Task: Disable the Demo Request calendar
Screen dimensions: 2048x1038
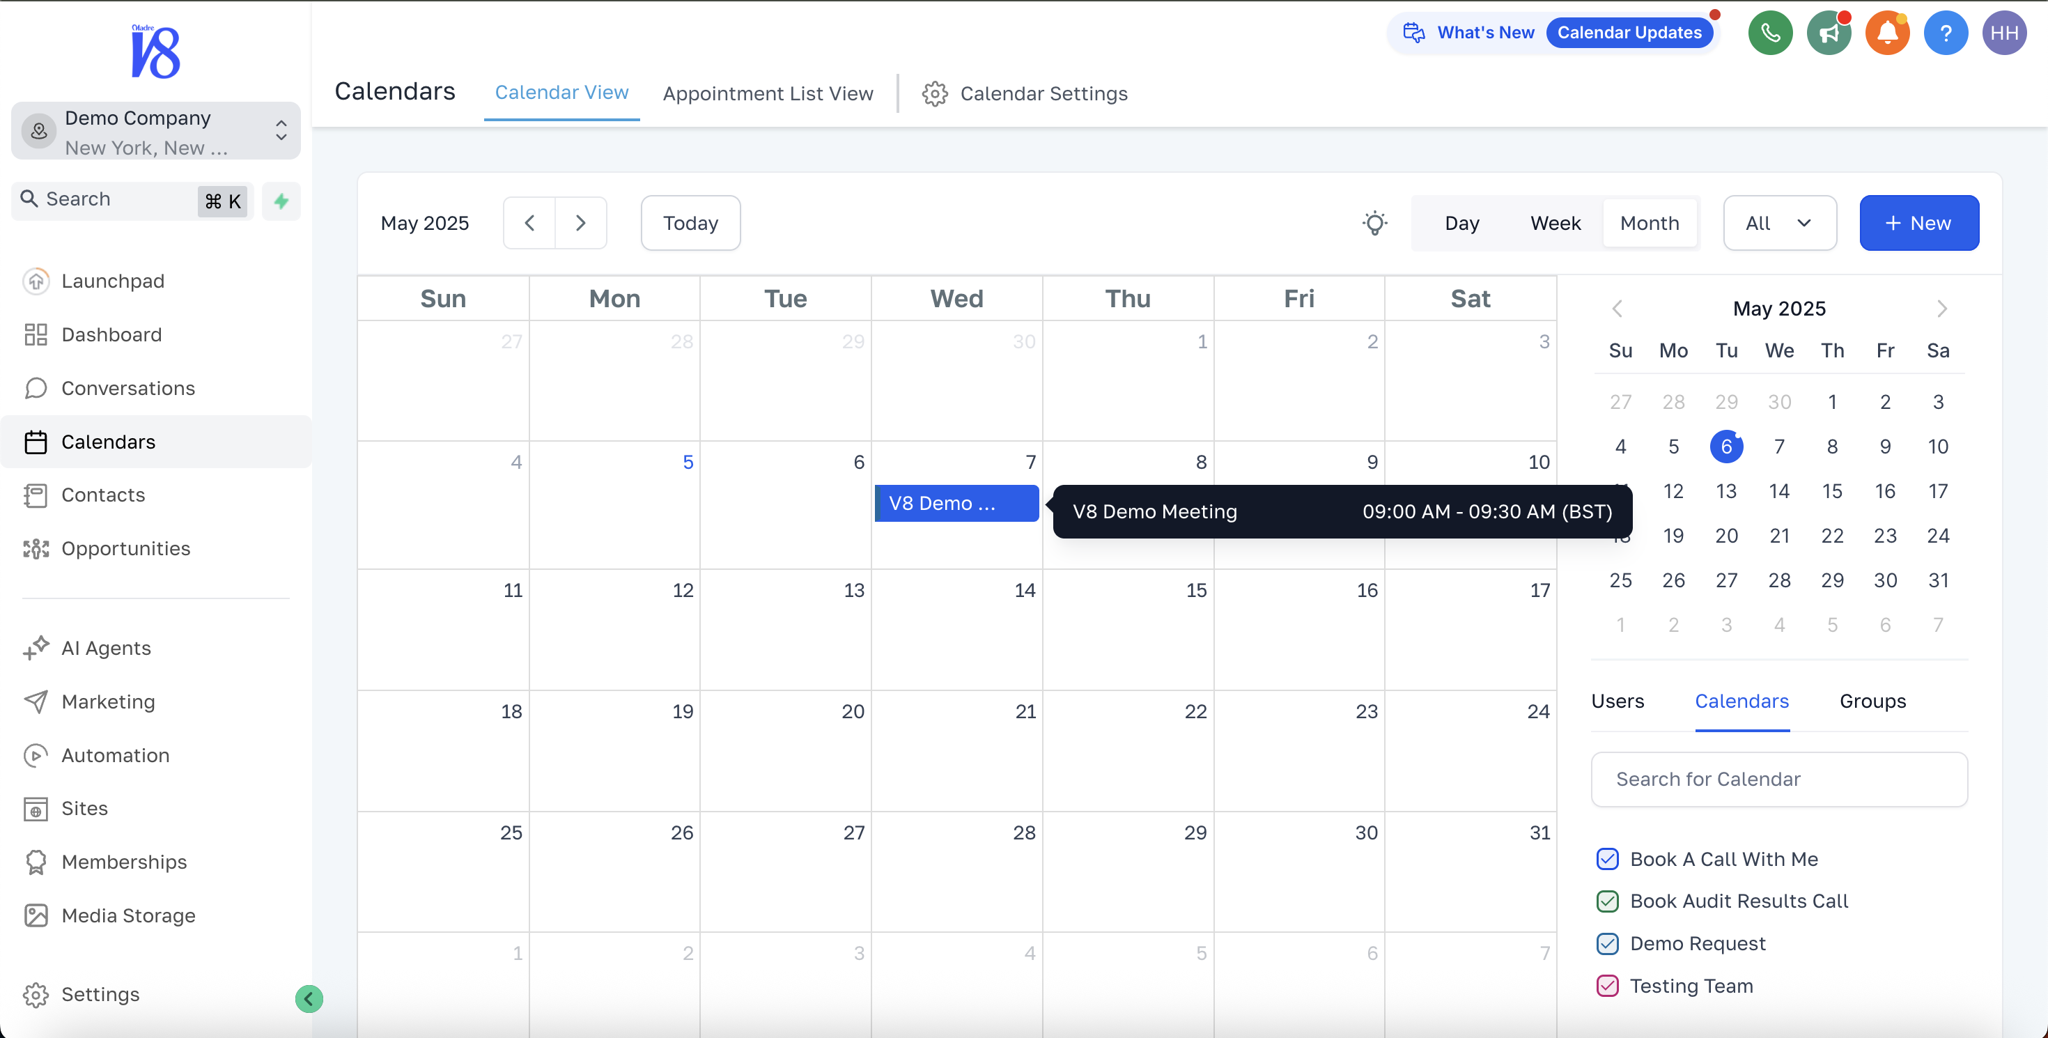Action: coord(1608,943)
